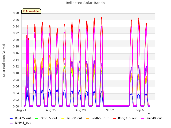This screenshot has width=171, height=128.
Task: Toggle the Redg715_out legend entry
Action: [125, 118]
